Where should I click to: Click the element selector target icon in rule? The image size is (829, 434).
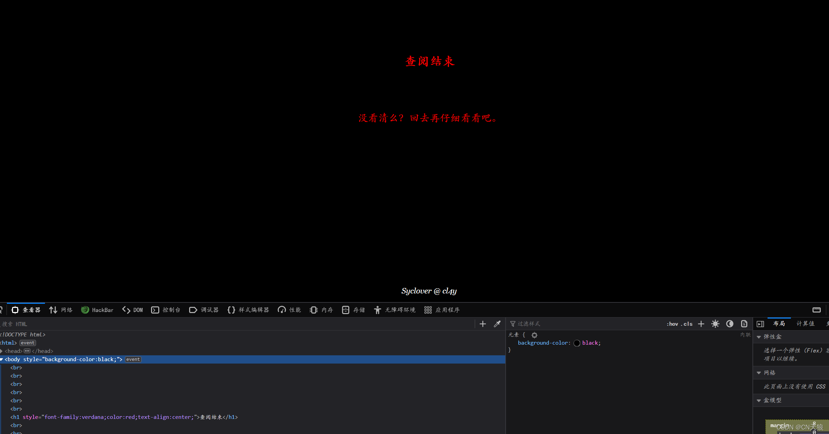click(534, 335)
